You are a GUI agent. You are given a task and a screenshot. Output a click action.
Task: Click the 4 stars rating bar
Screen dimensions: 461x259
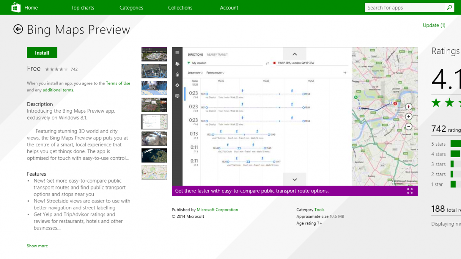pos(456,154)
